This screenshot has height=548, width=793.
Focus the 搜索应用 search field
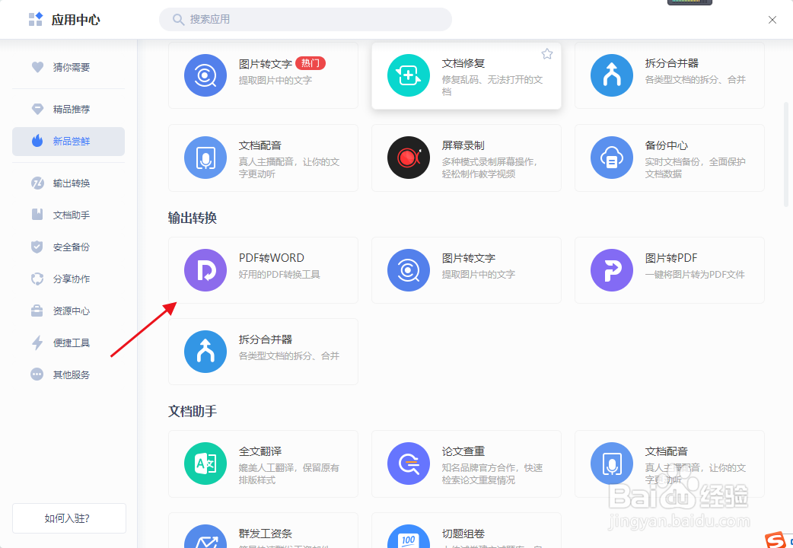click(305, 19)
